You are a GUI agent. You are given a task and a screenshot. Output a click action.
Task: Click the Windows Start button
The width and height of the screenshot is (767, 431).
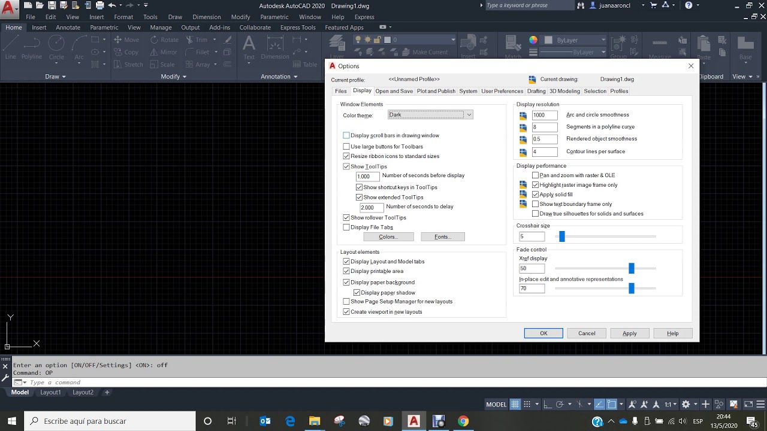[x=12, y=421]
